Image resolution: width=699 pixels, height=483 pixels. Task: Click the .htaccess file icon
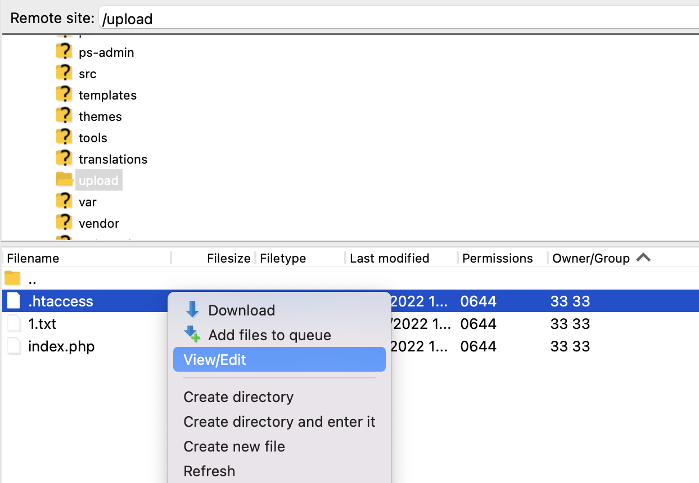coord(13,301)
